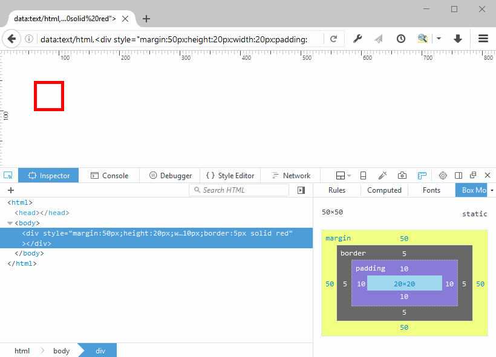Screen dimensions: 496x357
Task: Open Responsive Design Mode
Action: click(x=363, y=175)
